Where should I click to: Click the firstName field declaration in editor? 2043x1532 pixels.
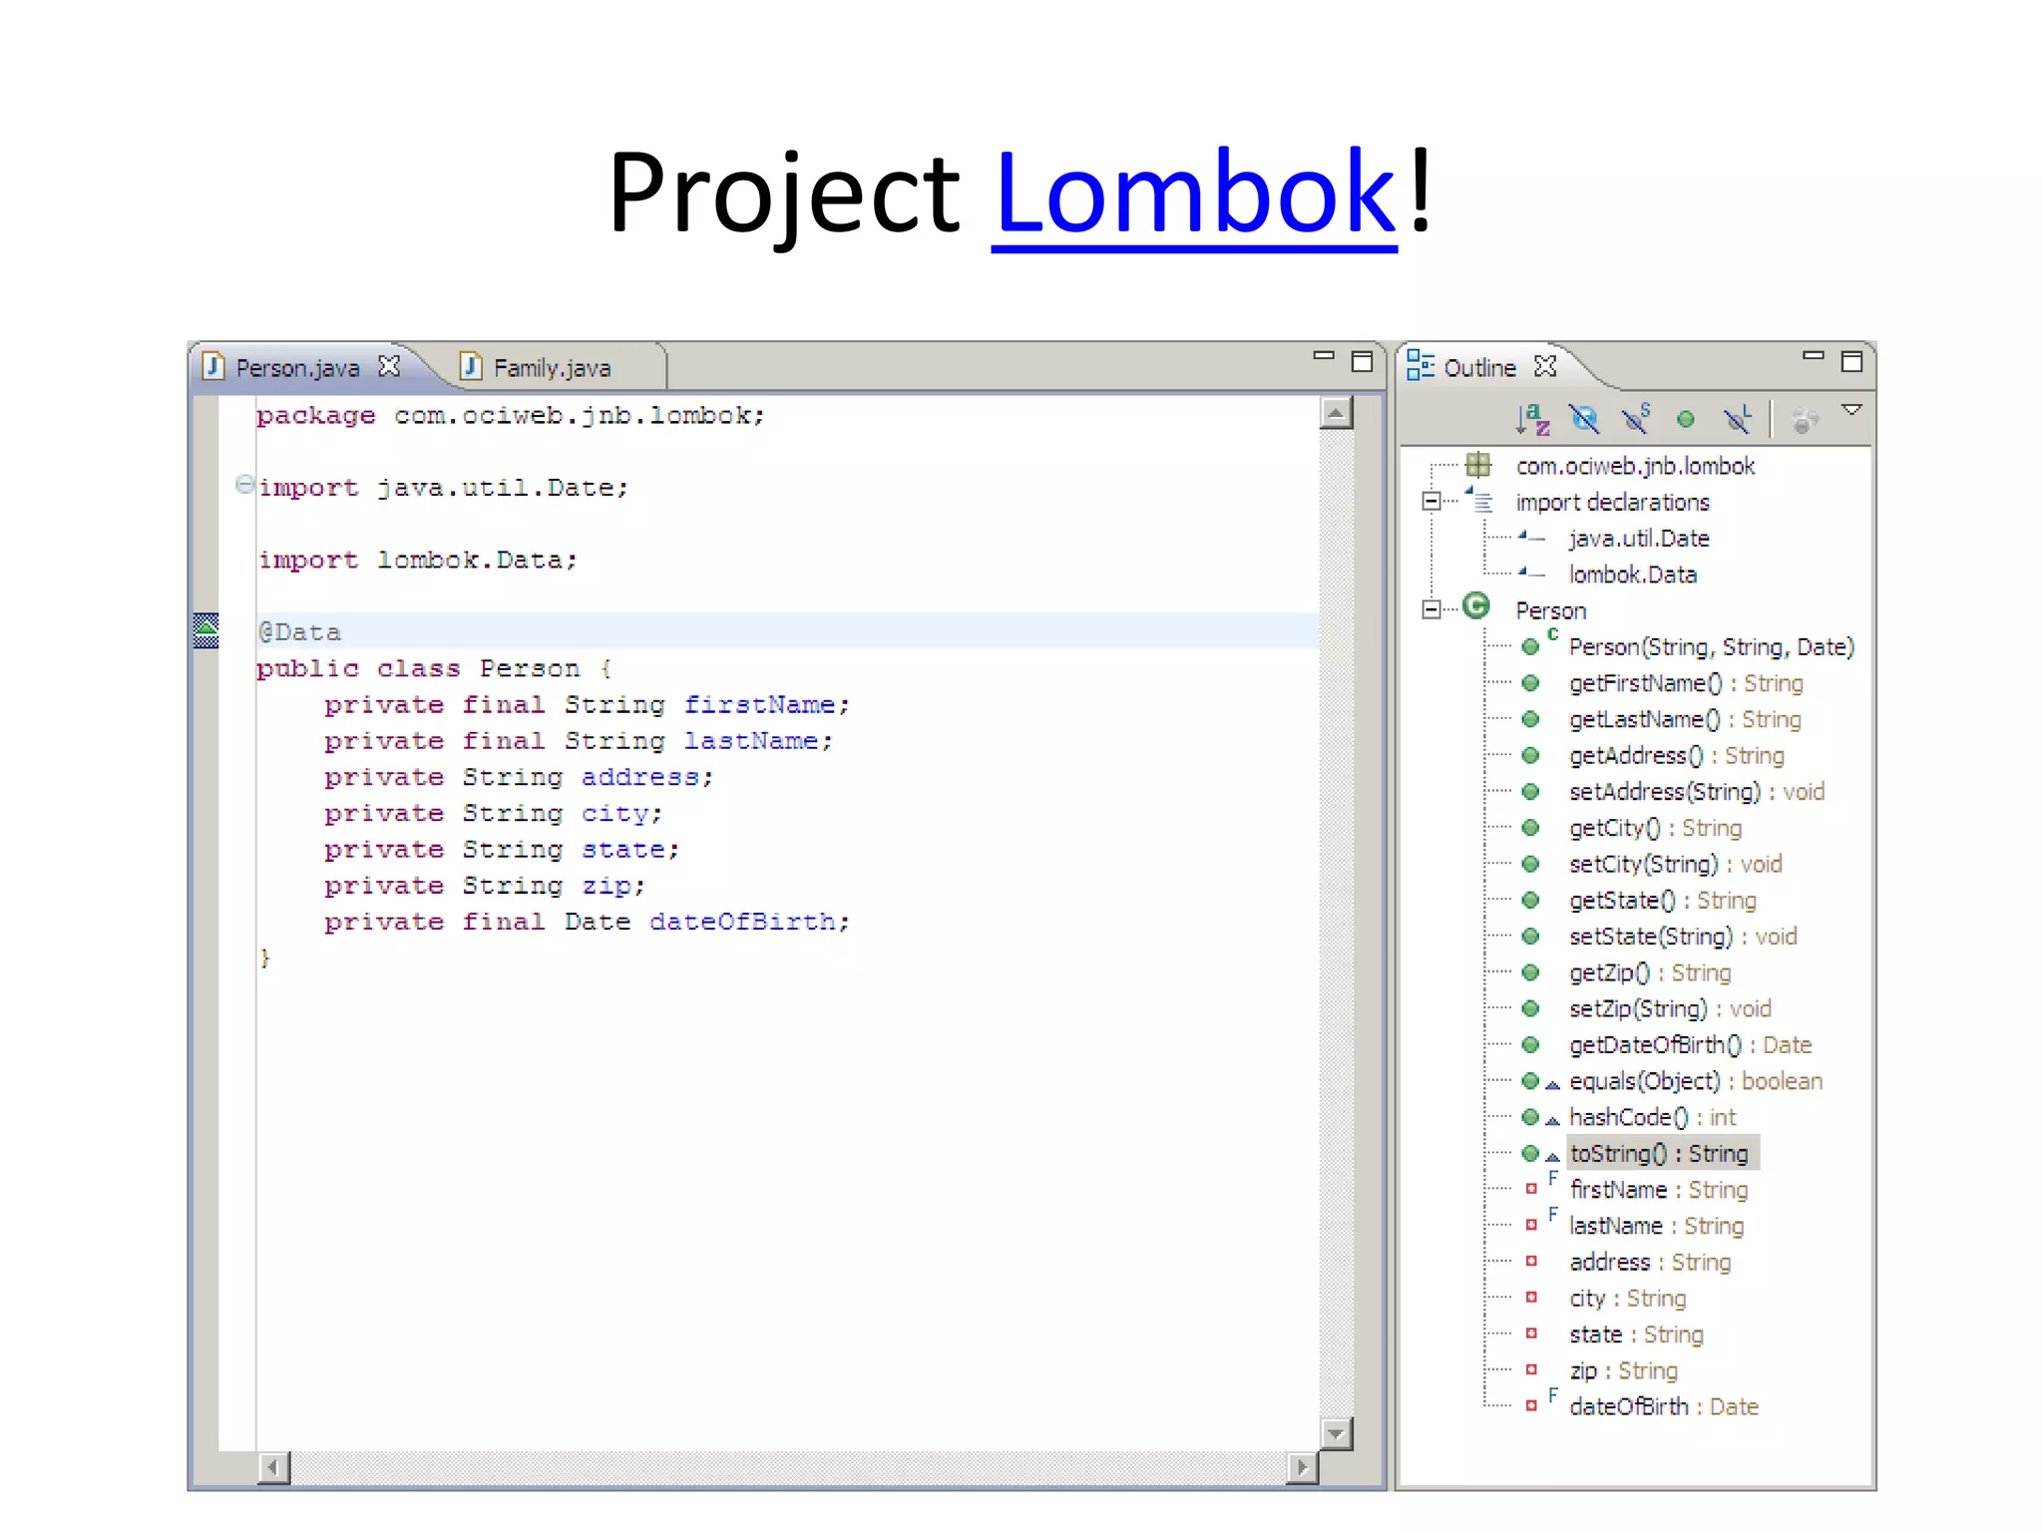[588, 704]
